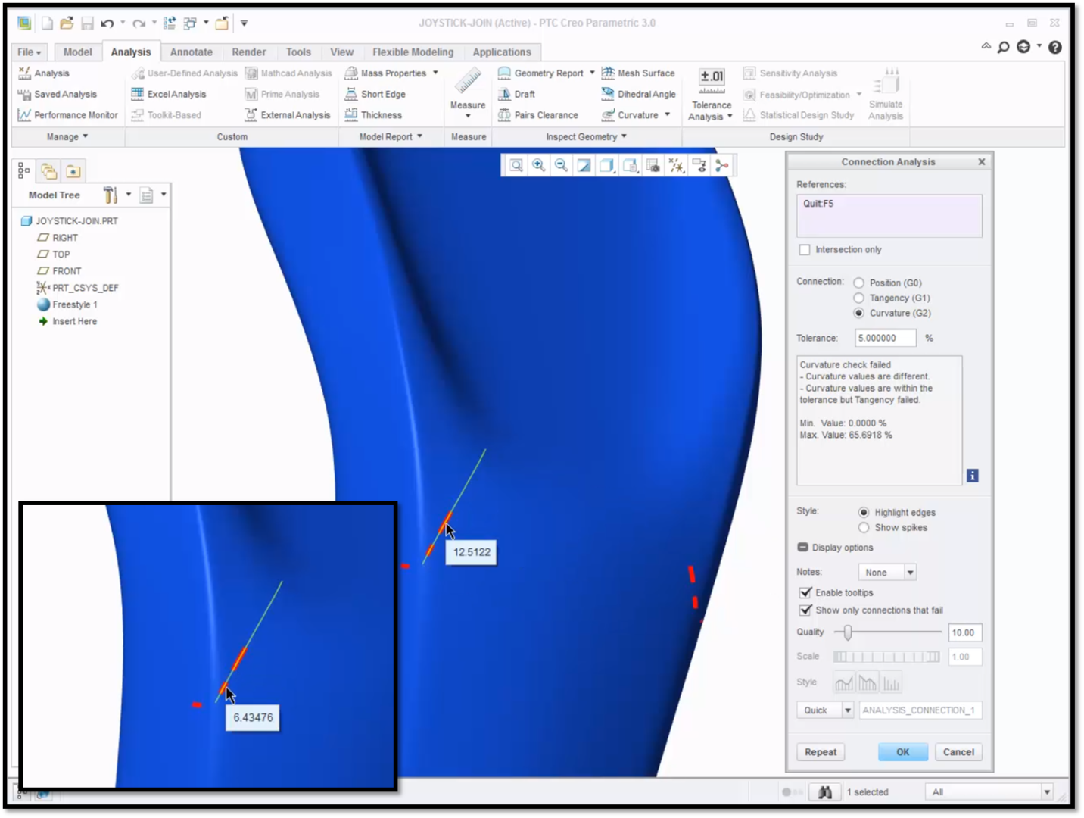Open the Favorites tab in navigator
The width and height of the screenshot is (1084, 818).
tap(73, 171)
